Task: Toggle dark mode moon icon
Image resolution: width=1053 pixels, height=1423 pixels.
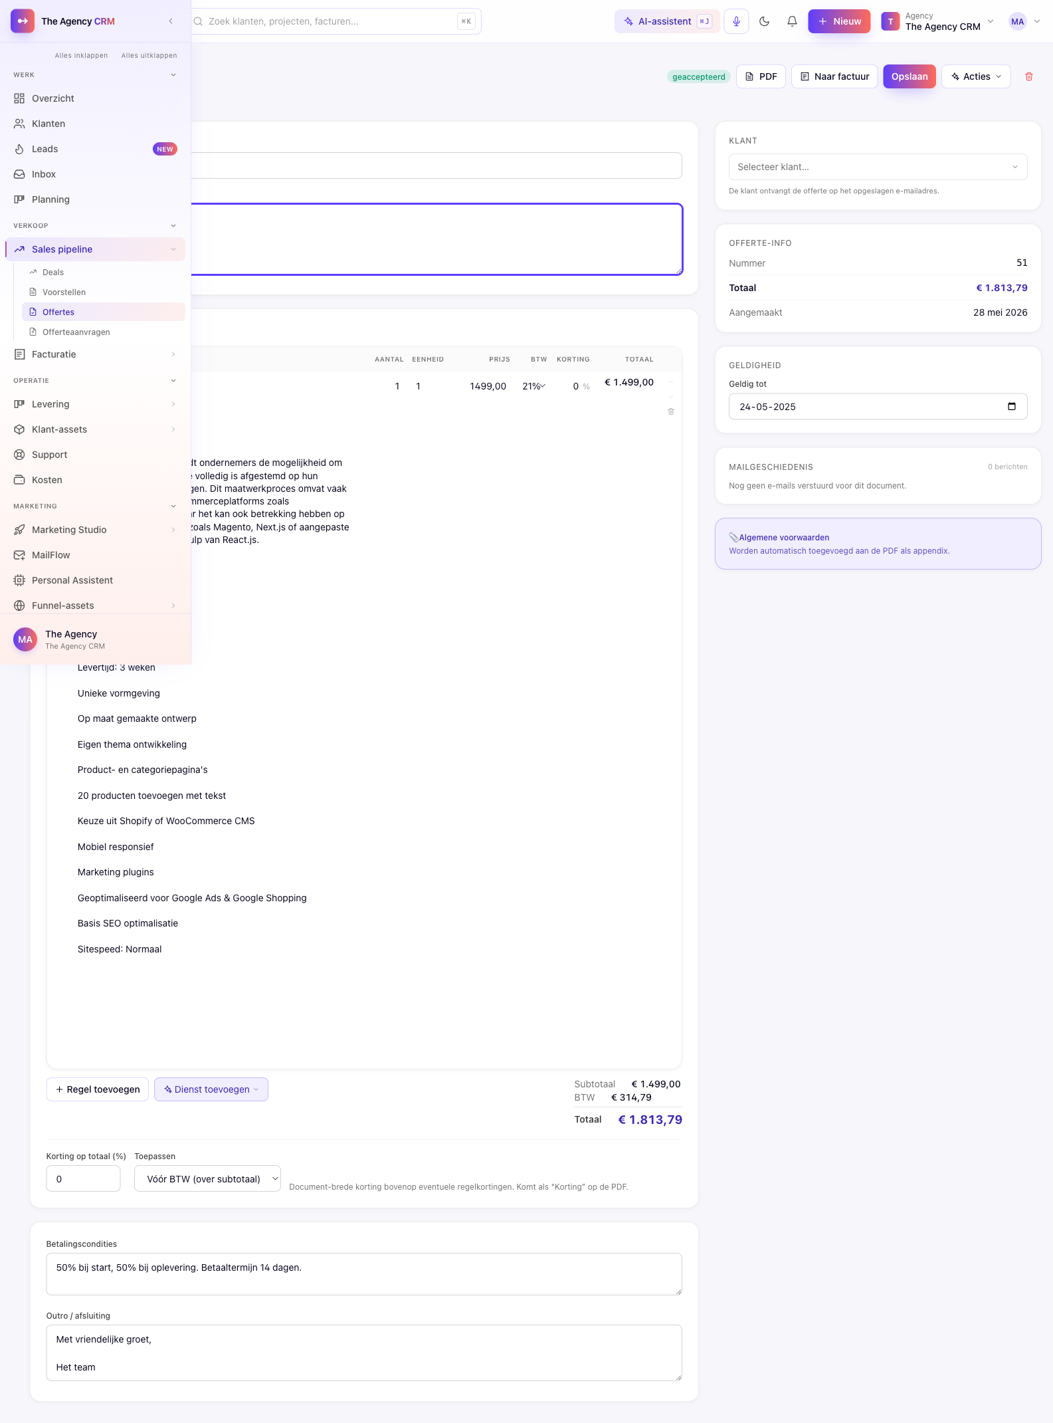Action: (x=764, y=21)
